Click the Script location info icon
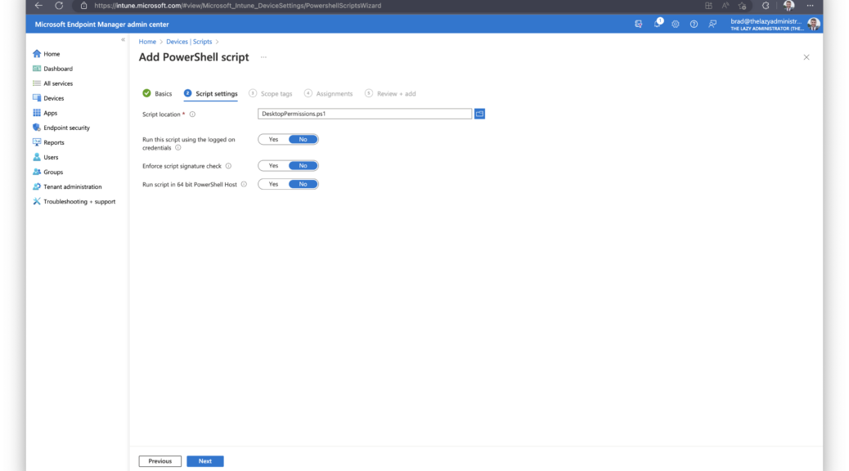 192,114
